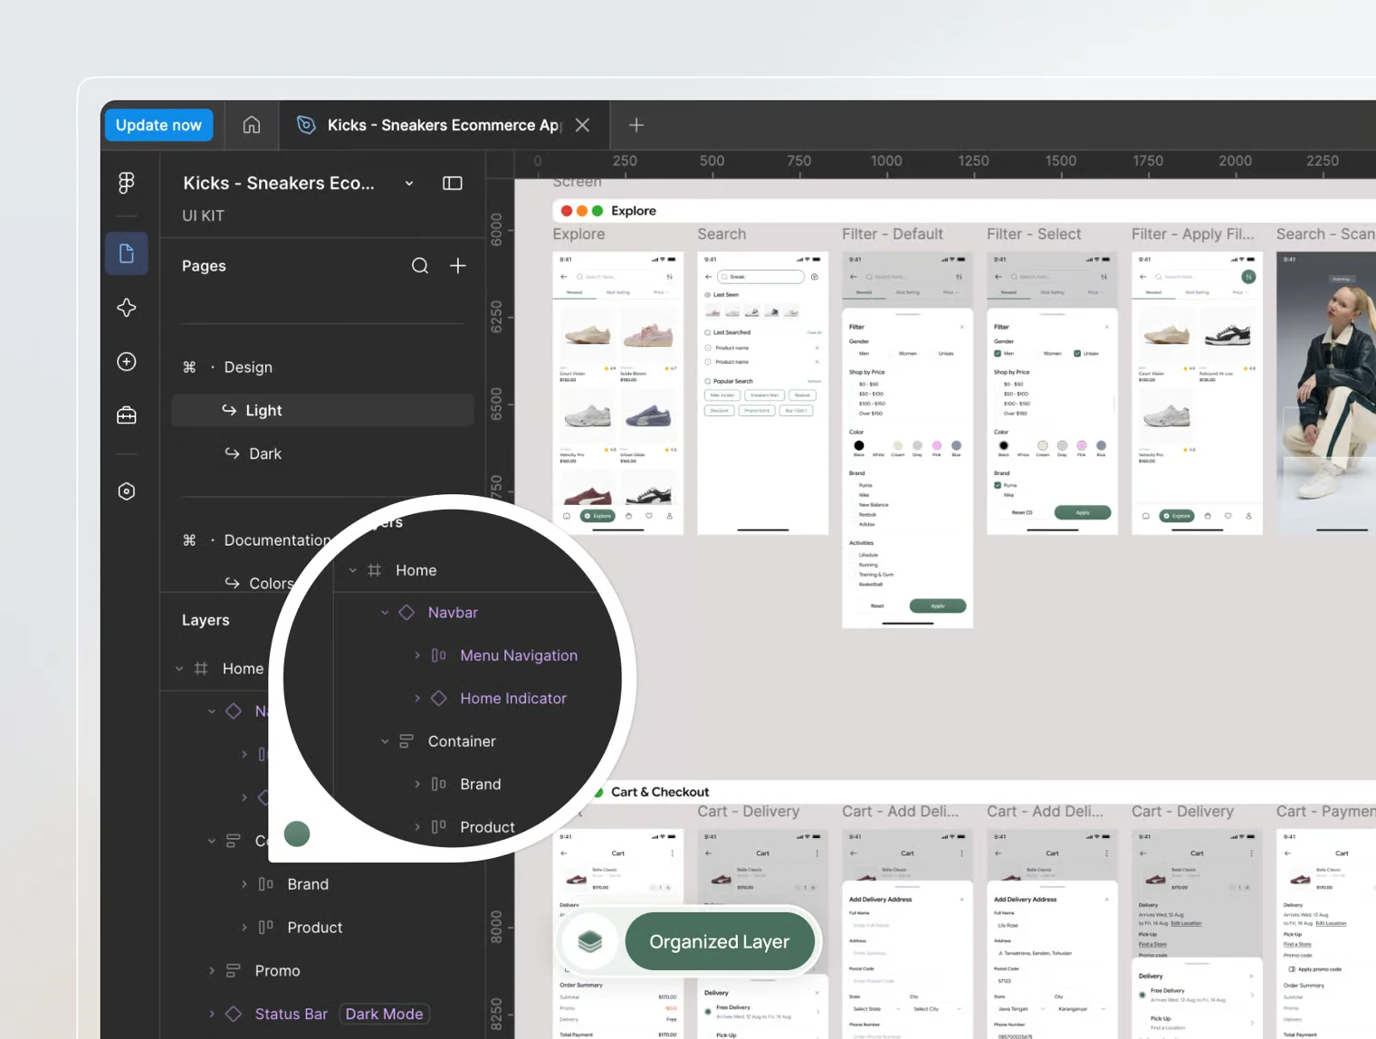The height and width of the screenshot is (1039, 1376).
Task: Select the Product layer in sidebar list
Action: 315,928
